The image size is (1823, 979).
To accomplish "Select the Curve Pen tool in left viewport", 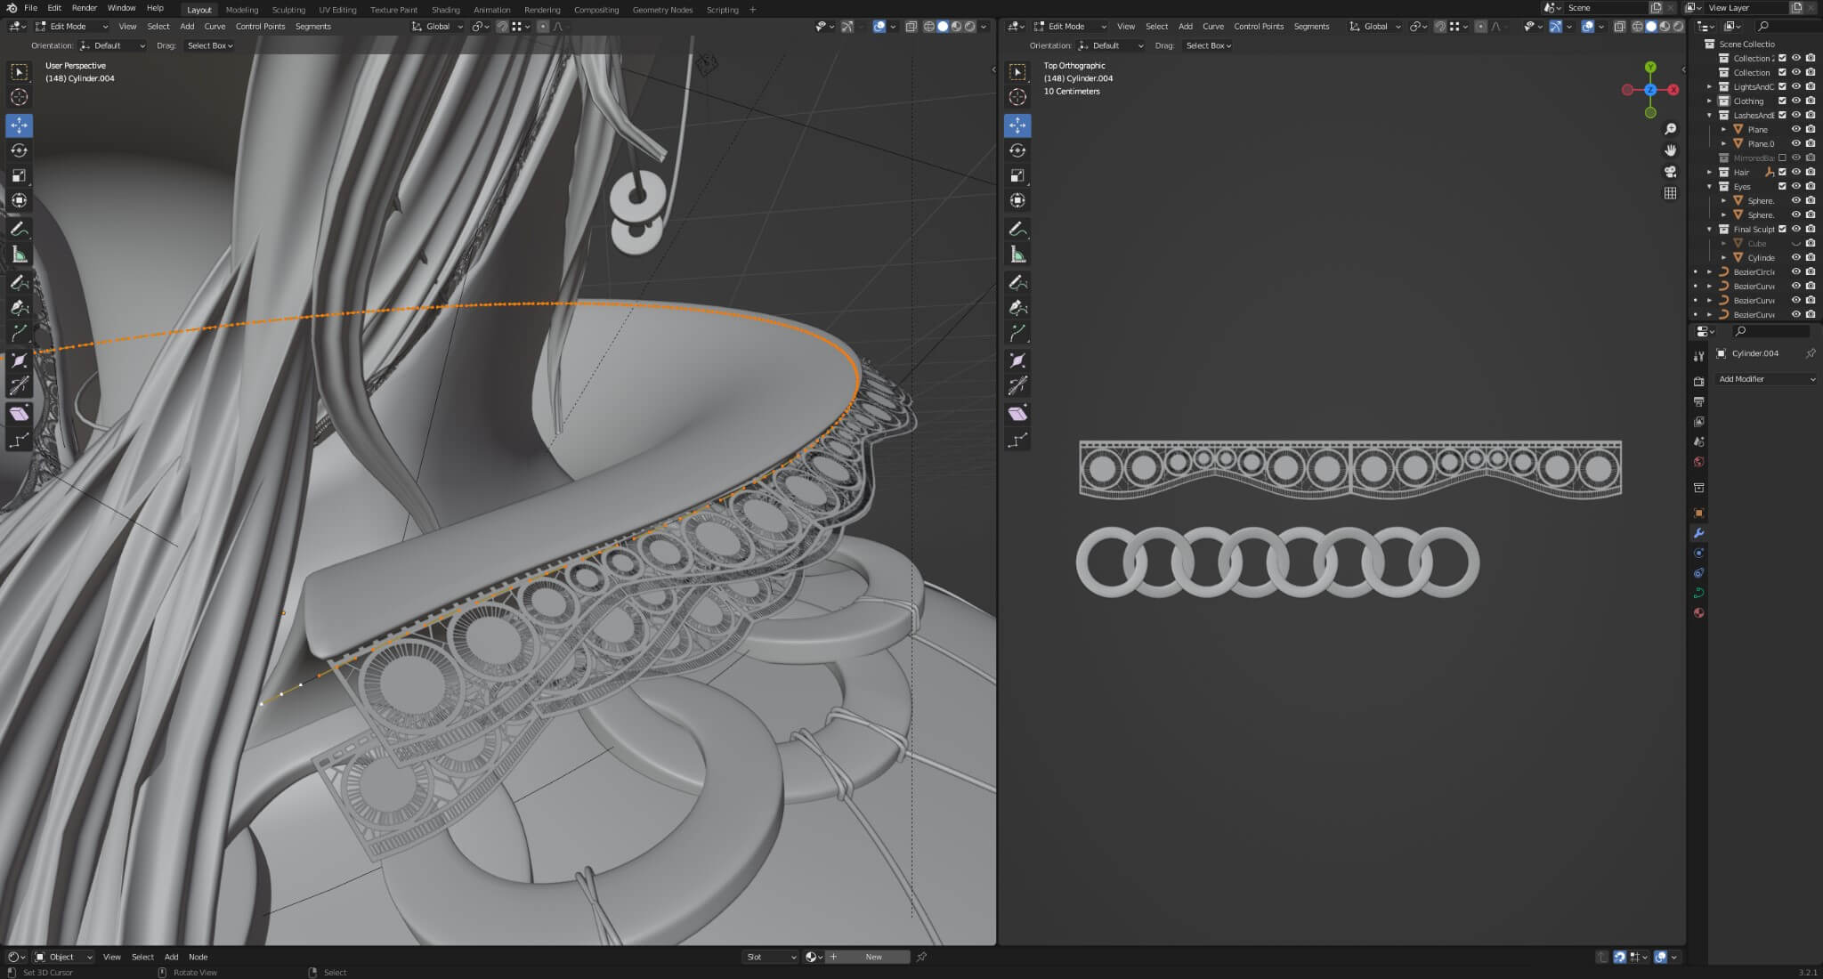I will [x=19, y=307].
